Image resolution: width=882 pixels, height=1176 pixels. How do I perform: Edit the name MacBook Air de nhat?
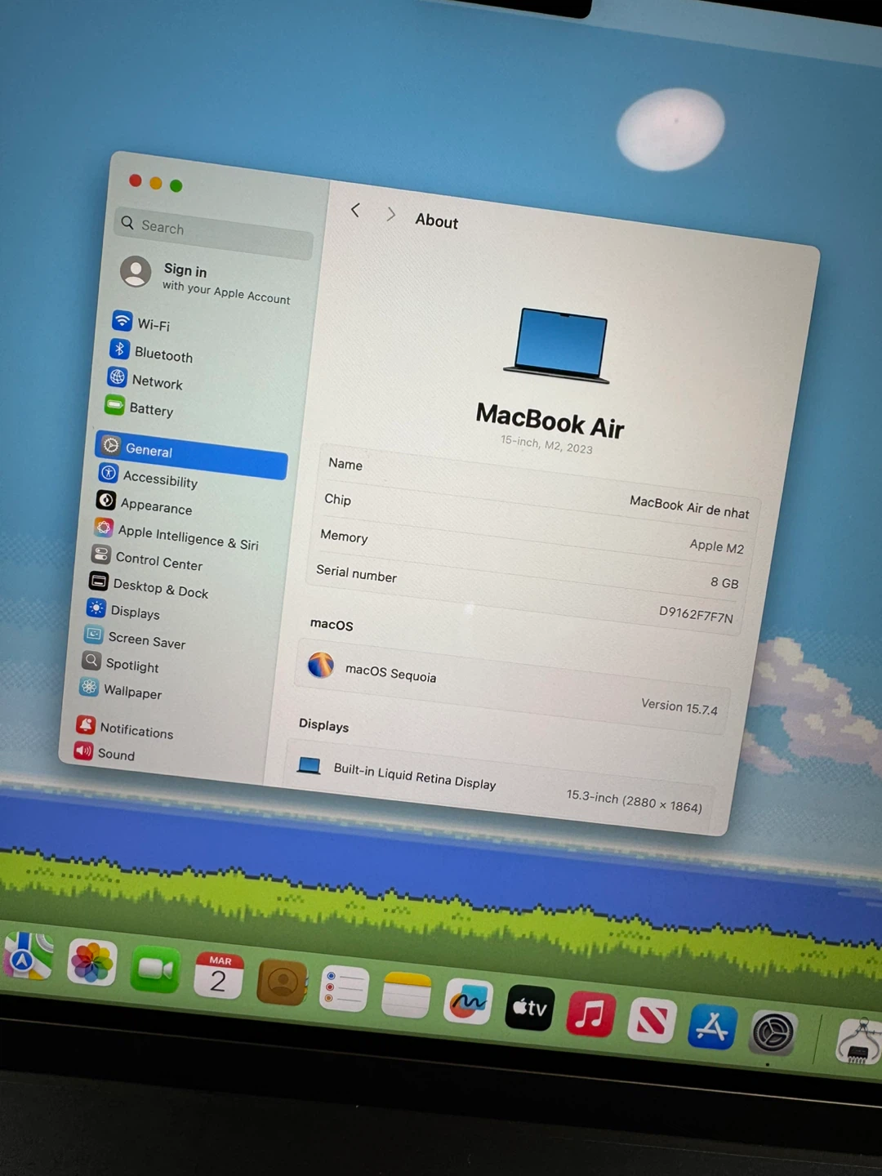[688, 507]
